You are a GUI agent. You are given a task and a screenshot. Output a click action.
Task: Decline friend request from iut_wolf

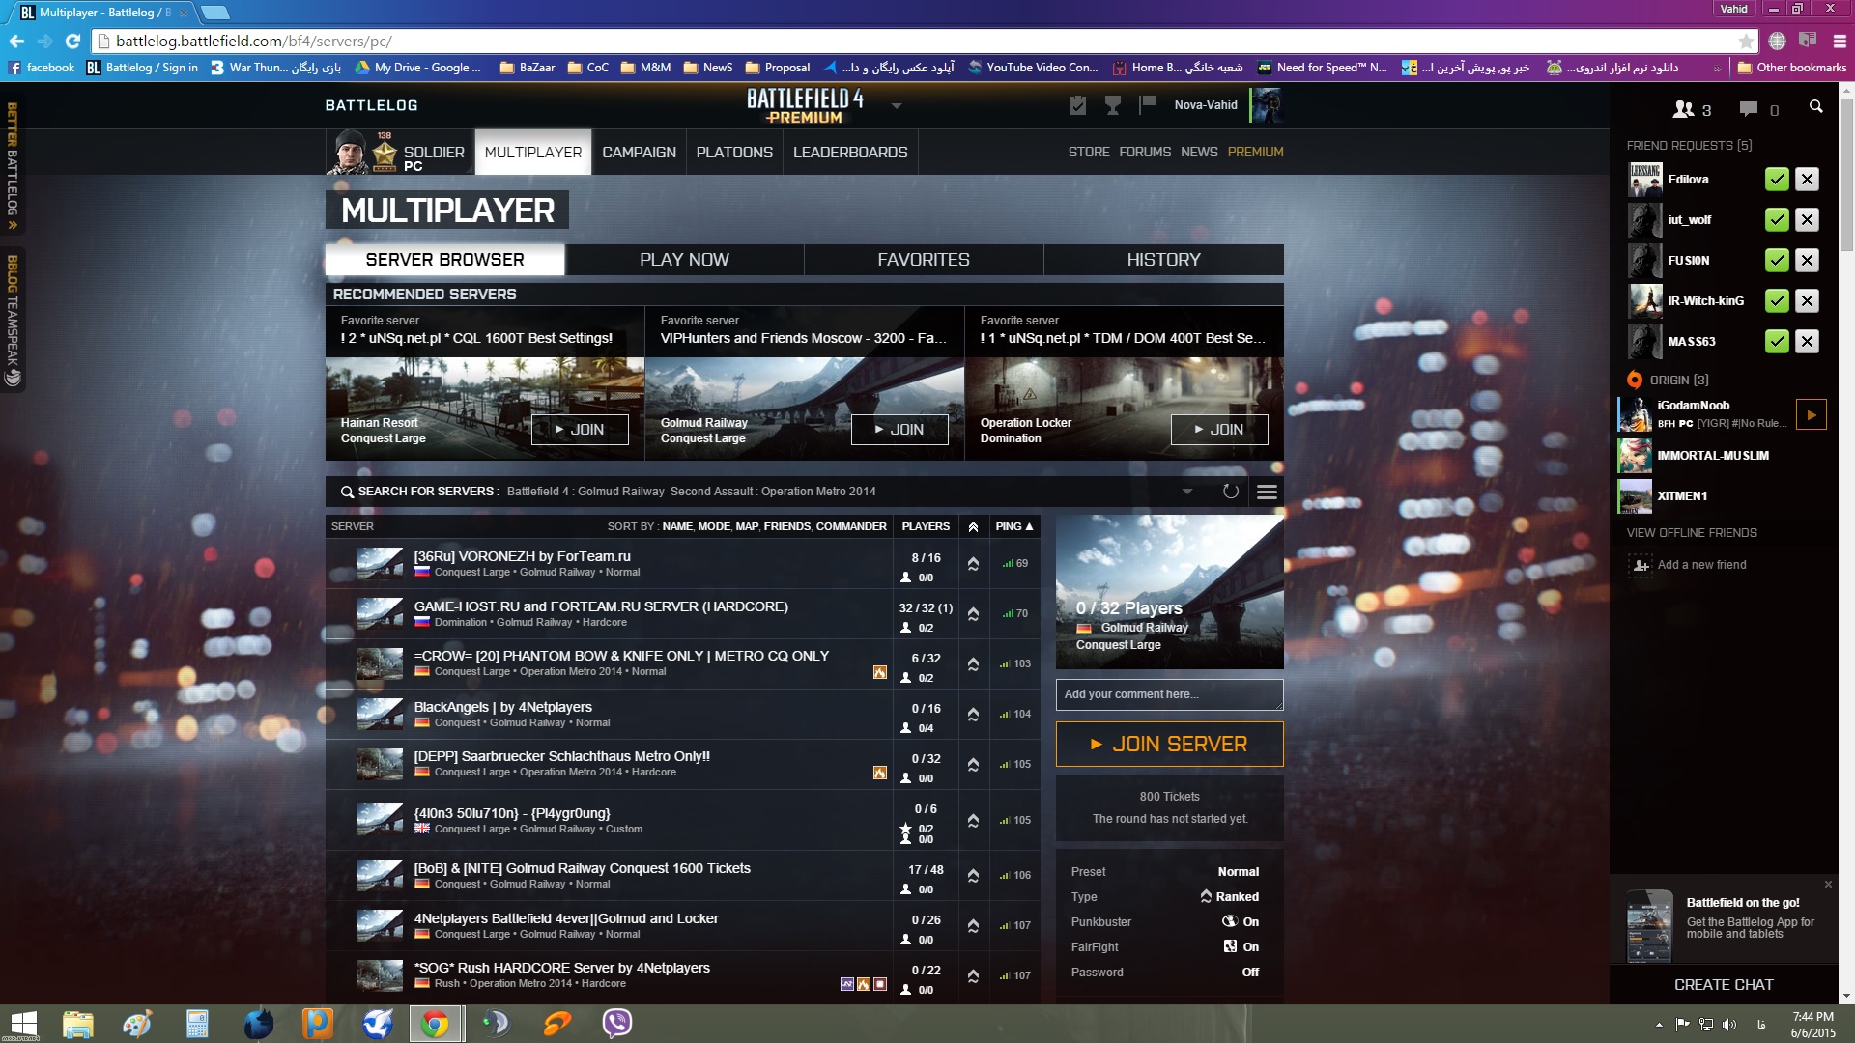pyautogui.click(x=1807, y=220)
